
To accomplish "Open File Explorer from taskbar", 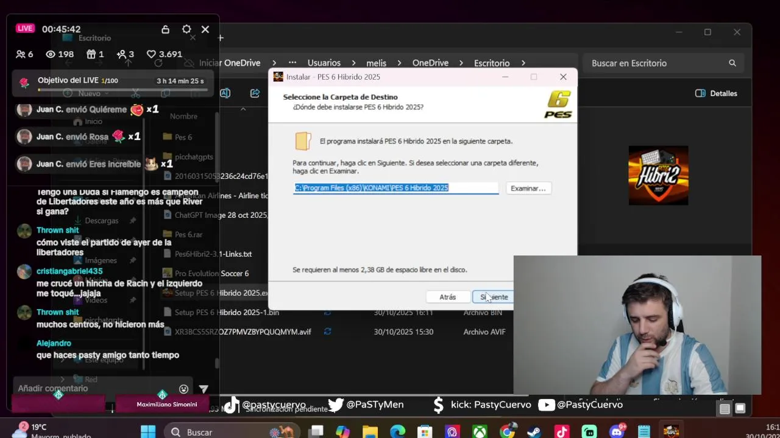I will point(370,432).
